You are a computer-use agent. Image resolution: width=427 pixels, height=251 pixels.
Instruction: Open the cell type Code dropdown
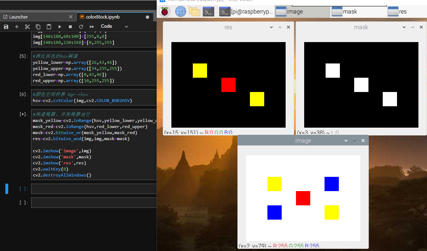click(114, 26)
